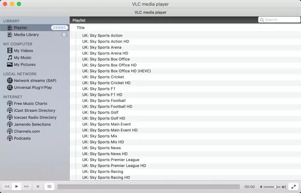
Task: Skip to previous track
Action: point(7,187)
